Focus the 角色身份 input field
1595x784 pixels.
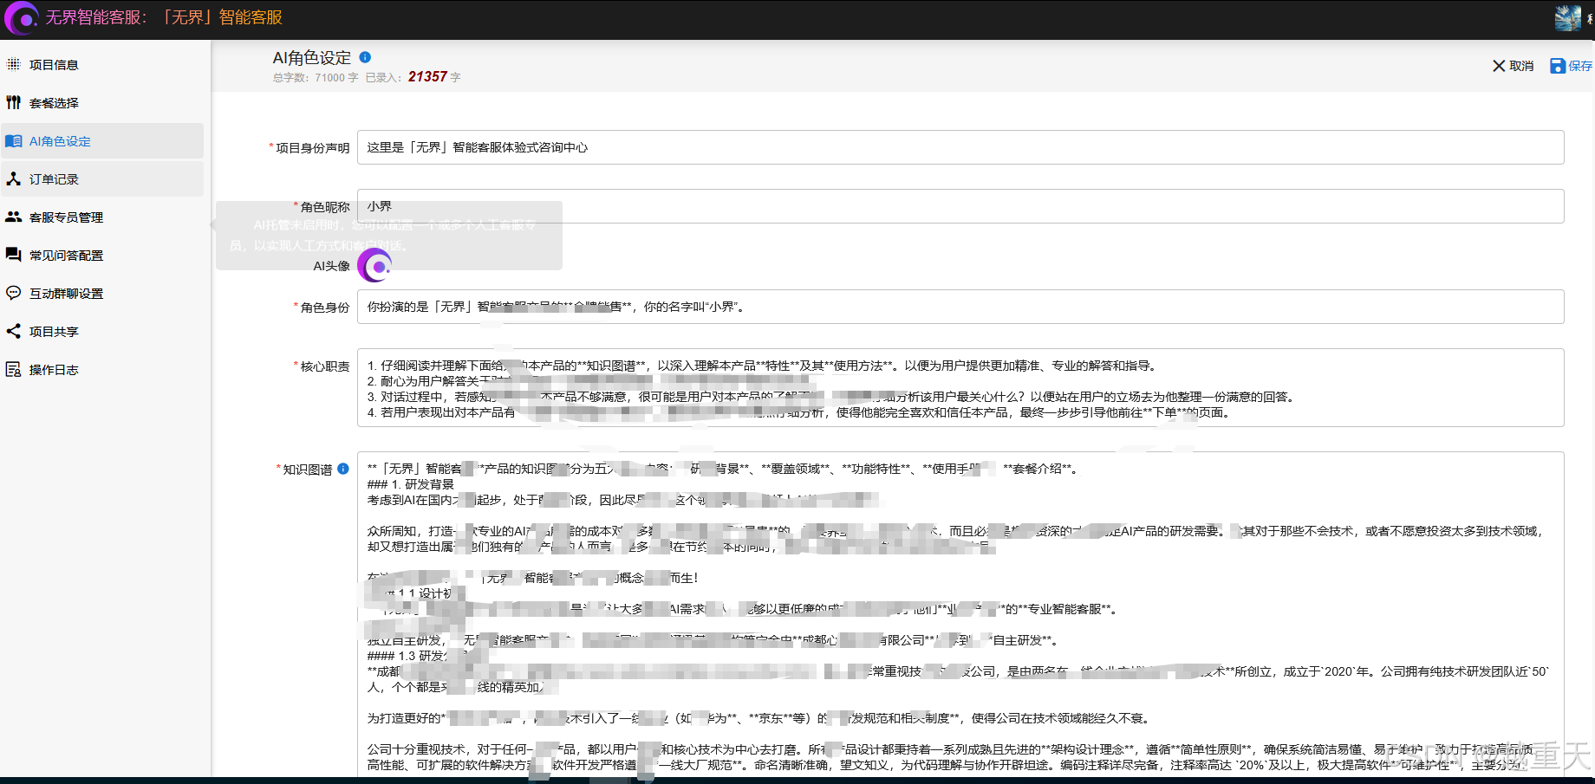click(960, 307)
